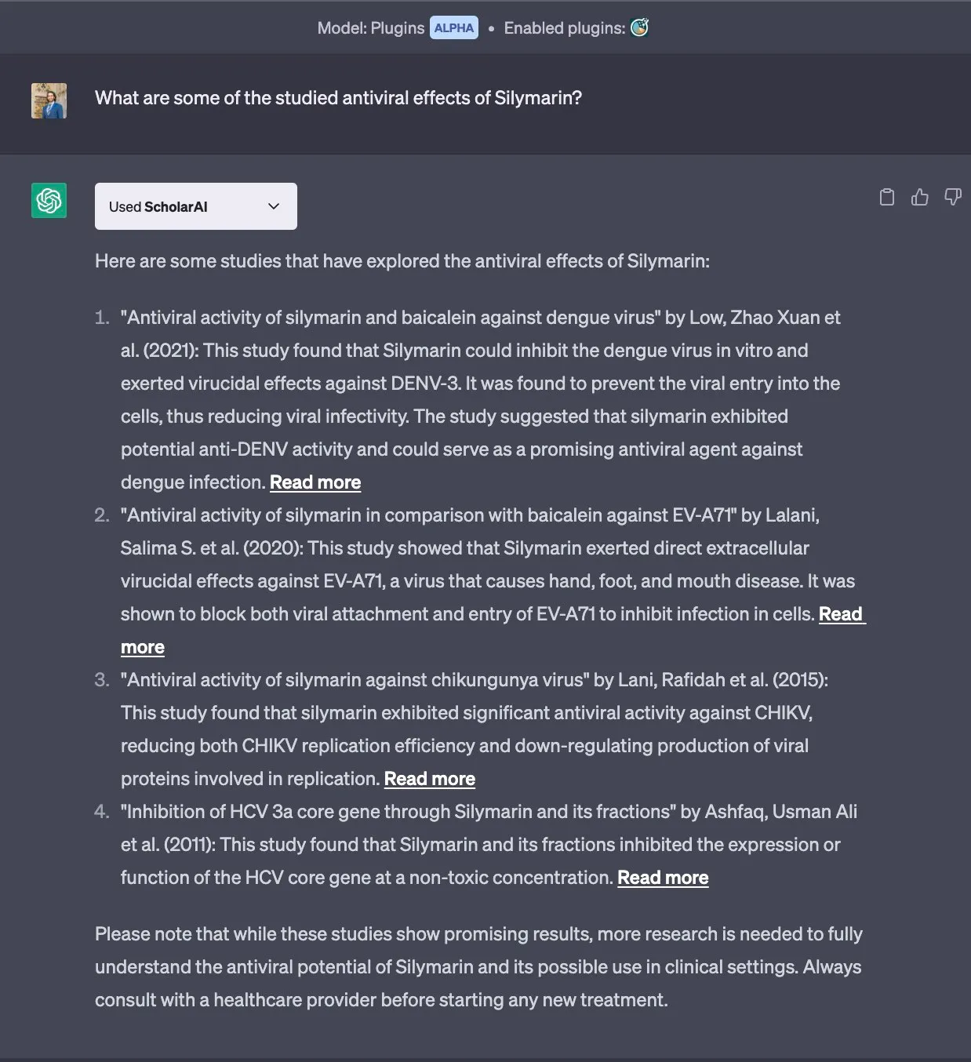Screen dimensions: 971x1062
Task: Click the ALPHA badge
Action: click(x=453, y=28)
